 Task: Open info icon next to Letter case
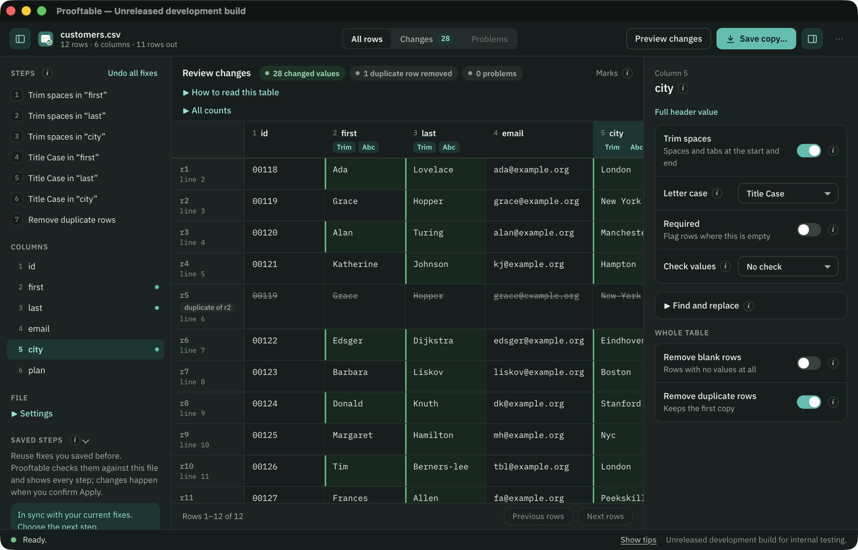(x=718, y=193)
